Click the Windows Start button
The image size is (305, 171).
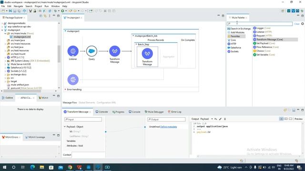4,167
